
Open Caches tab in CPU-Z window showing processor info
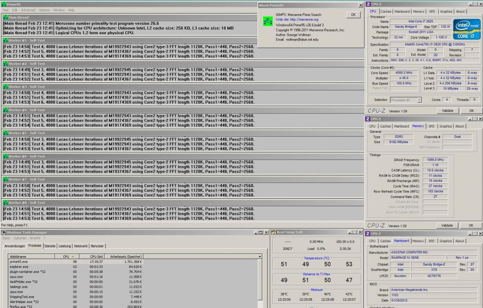point(387,11)
